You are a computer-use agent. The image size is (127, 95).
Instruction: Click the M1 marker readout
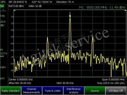pyautogui.click(x=102, y=7)
